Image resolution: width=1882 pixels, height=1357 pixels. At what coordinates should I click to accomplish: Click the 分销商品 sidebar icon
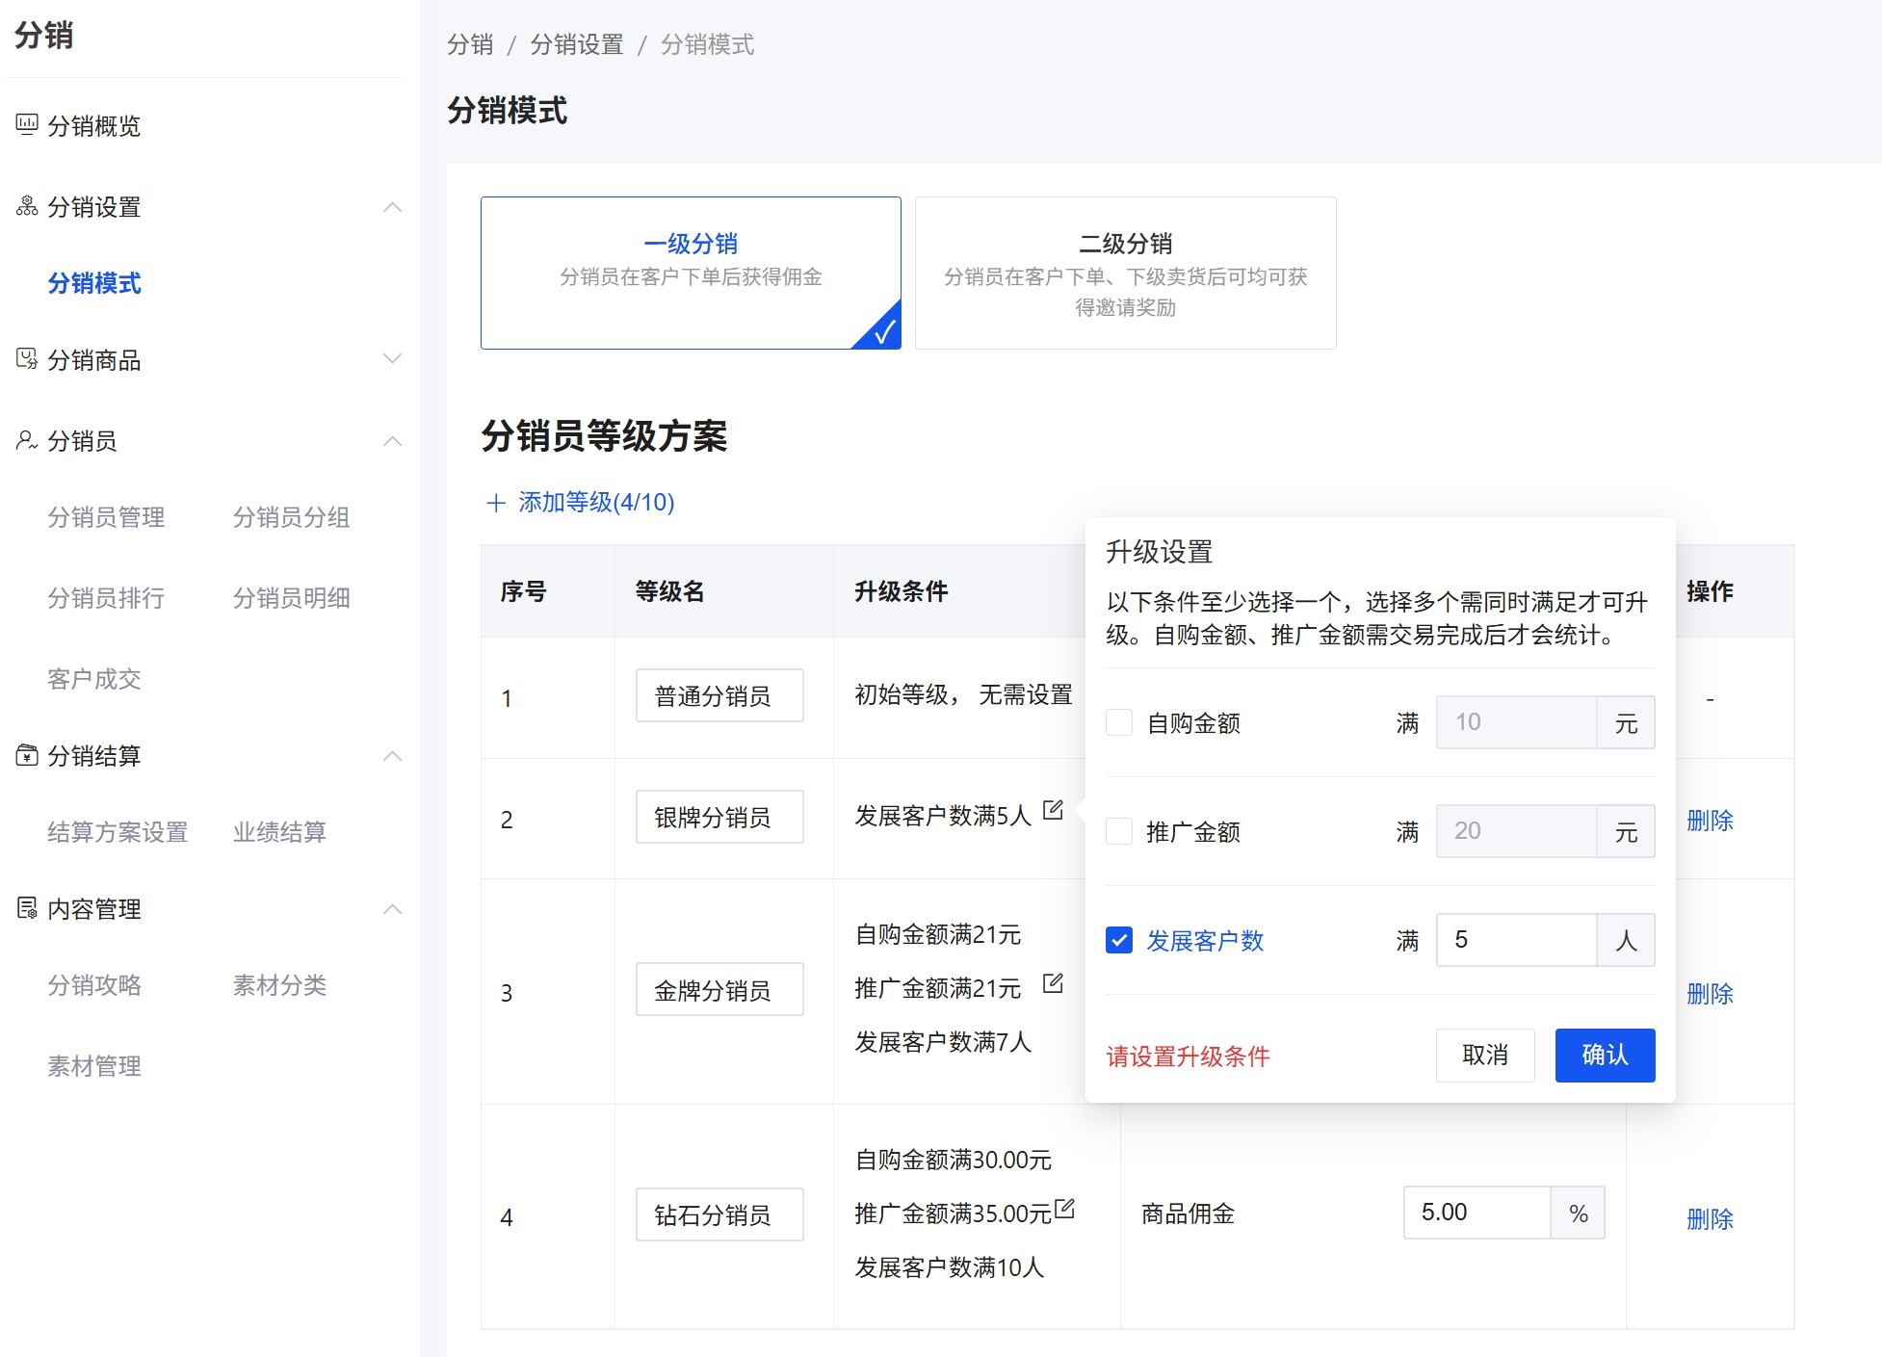(x=26, y=359)
